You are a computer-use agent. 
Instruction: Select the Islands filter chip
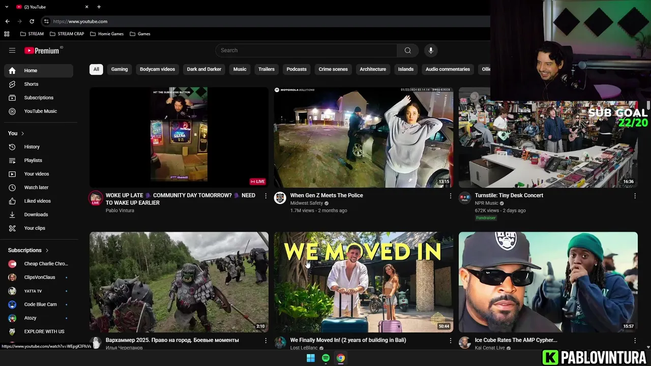[x=406, y=69]
